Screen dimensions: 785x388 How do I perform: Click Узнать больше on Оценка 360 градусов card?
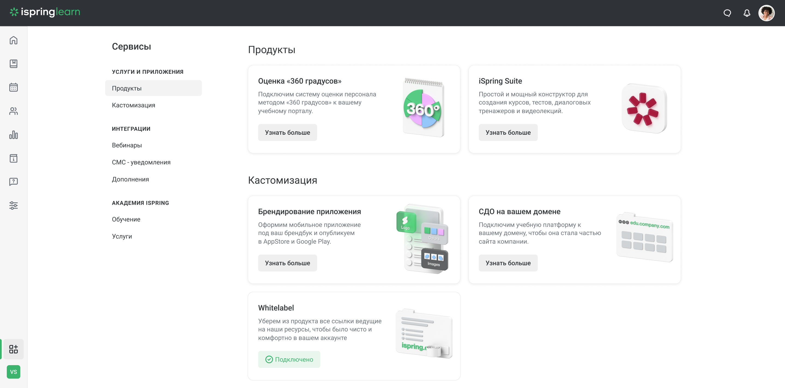pyautogui.click(x=287, y=132)
